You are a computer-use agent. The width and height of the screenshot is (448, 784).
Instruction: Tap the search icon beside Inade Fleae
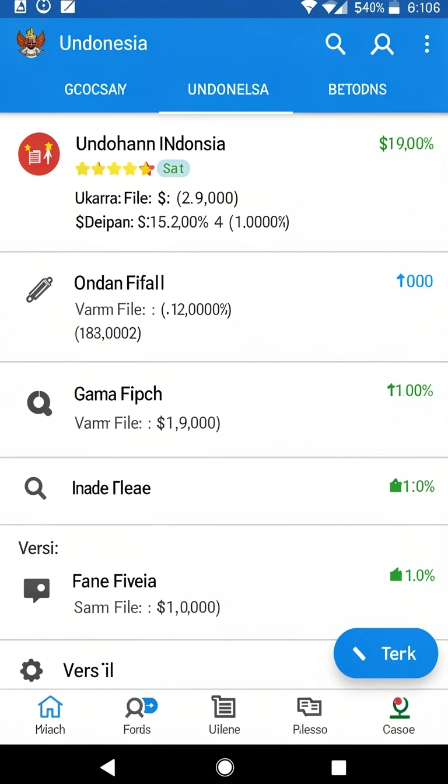pyautogui.click(x=35, y=488)
